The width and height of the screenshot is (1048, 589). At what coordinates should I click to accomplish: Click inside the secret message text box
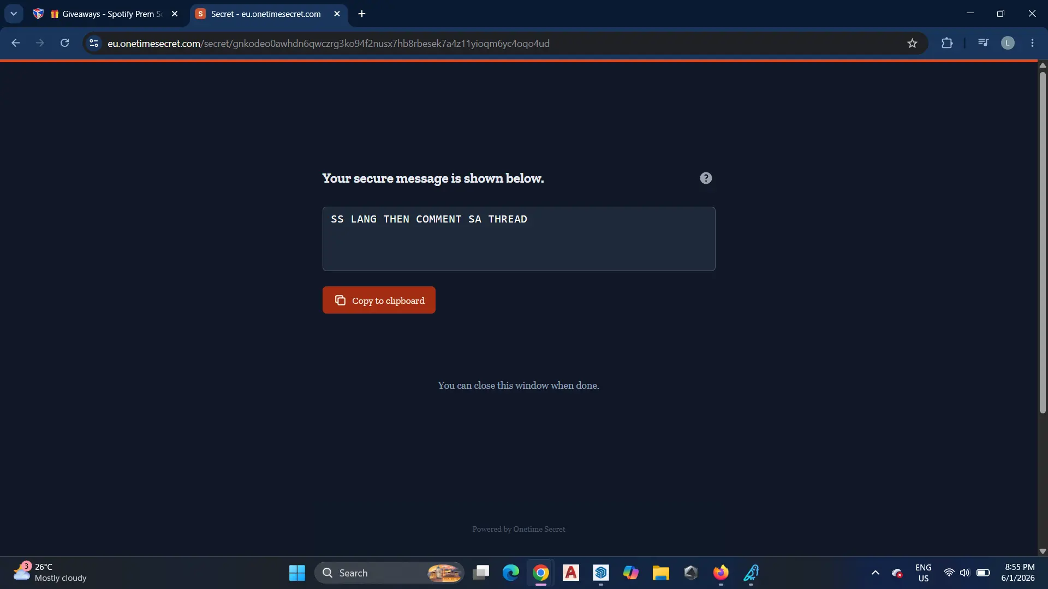pos(519,239)
